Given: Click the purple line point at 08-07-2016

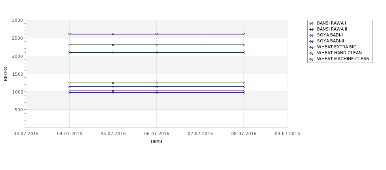Looking at the screenshot, I should click(x=243, y=34).
